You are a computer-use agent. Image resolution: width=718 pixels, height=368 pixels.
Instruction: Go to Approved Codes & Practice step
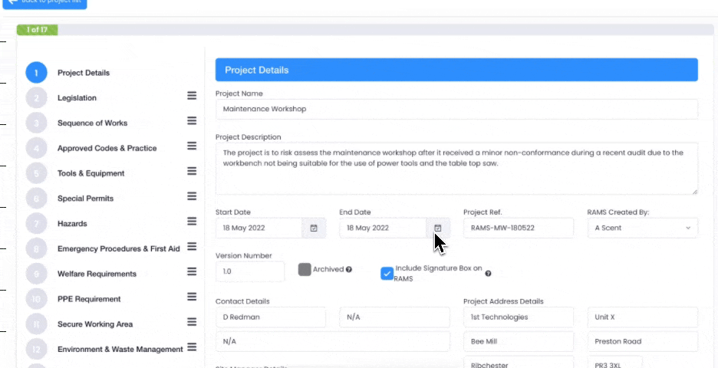coord(107,148)
